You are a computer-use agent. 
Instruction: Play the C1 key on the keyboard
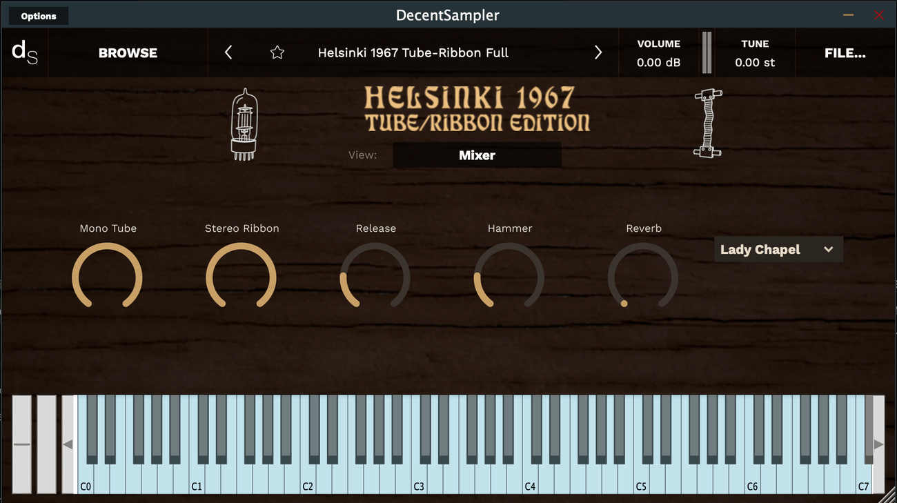click(x=196, y=478)
